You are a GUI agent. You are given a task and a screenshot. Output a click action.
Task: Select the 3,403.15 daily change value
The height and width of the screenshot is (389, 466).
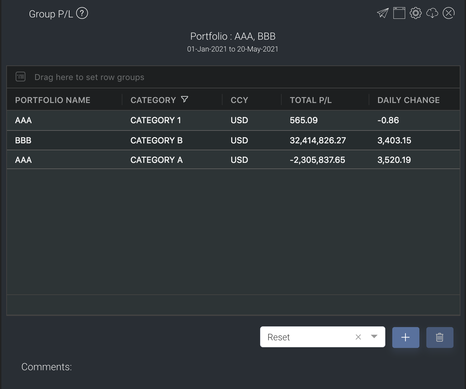coord(394,141)
